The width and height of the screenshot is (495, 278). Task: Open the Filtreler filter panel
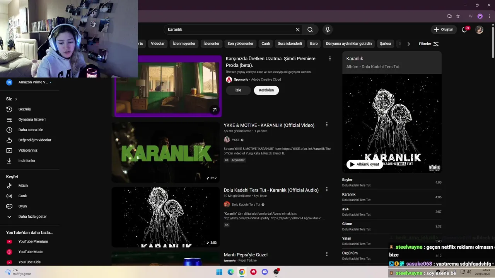[x=428, y=44]
